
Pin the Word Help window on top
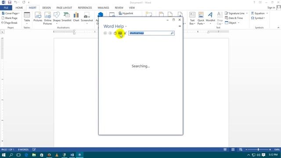point(180,26)
